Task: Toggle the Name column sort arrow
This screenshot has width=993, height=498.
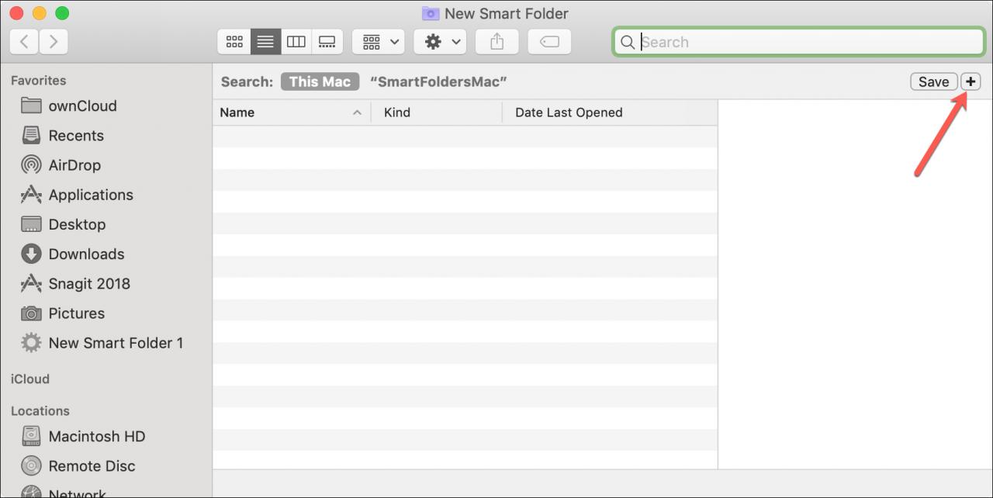Action: coord(357,112)
